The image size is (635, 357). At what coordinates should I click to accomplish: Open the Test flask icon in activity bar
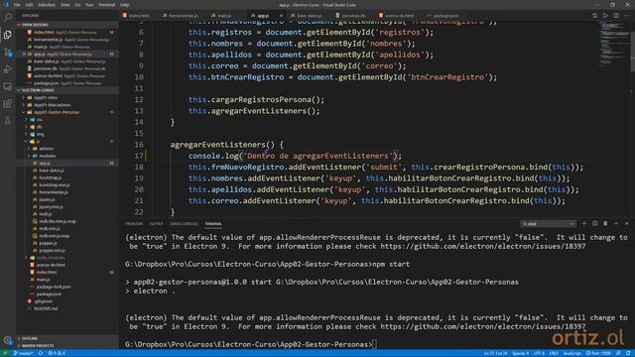[7, 121]
